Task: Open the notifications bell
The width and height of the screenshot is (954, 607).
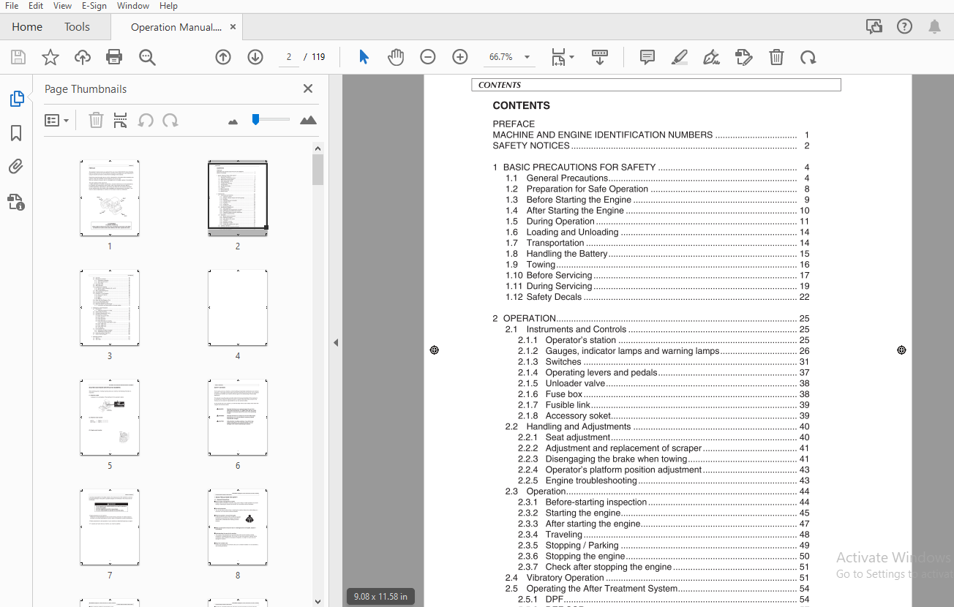Action: click(934, 27)
